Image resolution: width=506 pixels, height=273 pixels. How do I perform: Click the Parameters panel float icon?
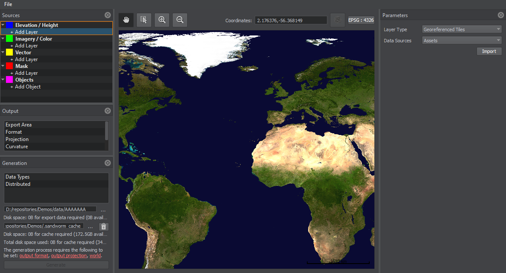click(501, 15)
